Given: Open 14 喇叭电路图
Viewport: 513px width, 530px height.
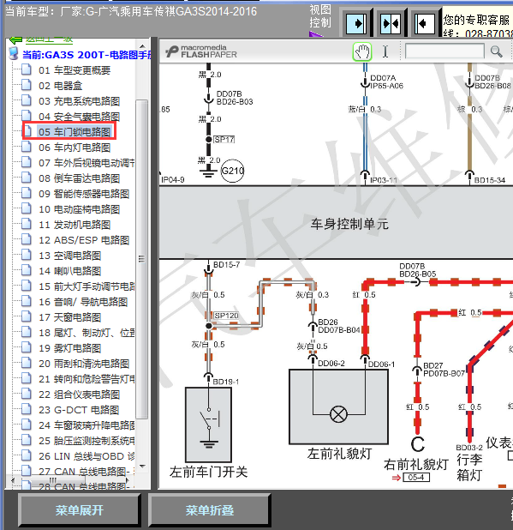Looking at the screenshot, I should click(69, 271).
